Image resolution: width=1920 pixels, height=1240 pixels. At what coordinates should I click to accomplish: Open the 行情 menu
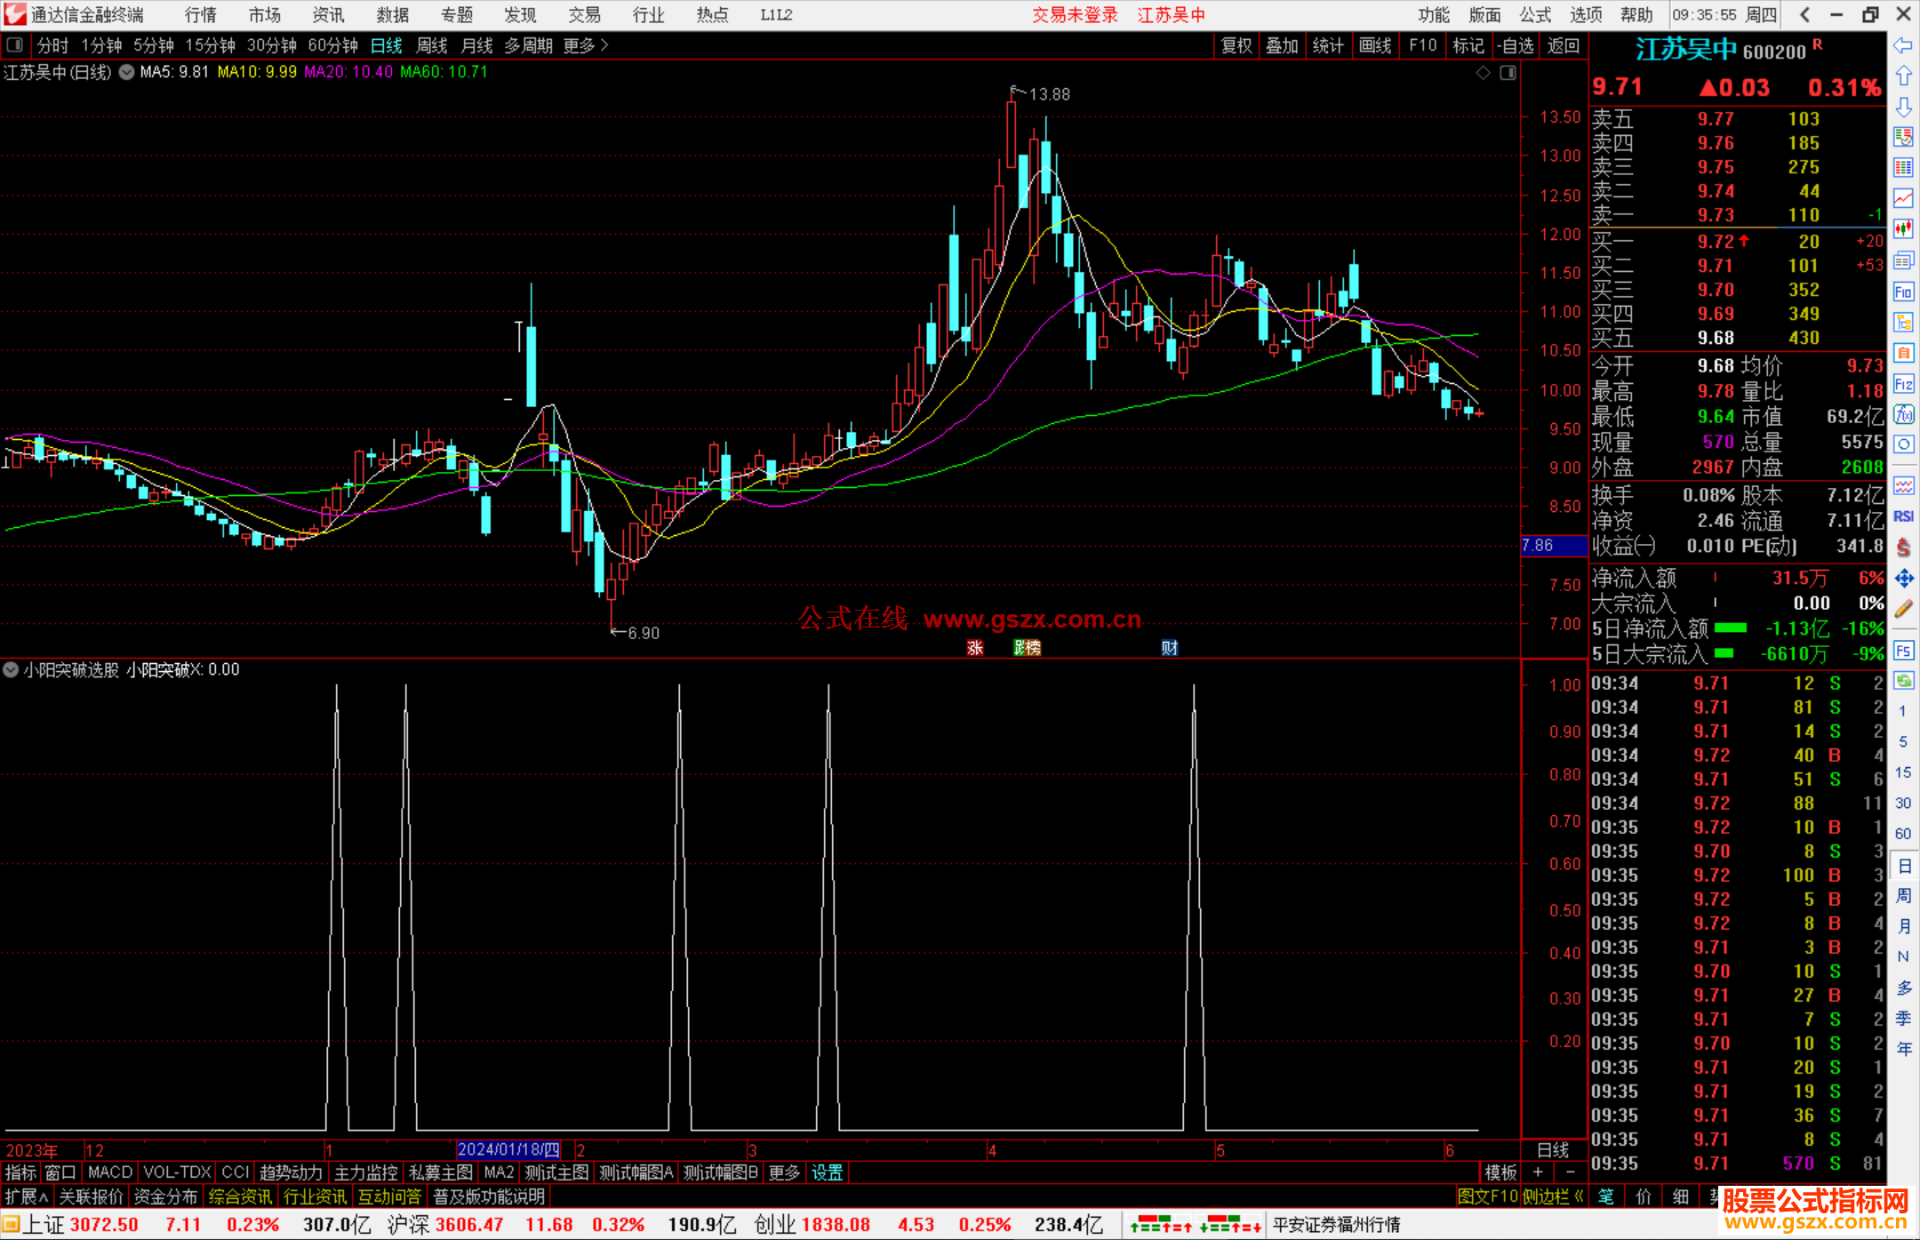click(x=200, y=14)
